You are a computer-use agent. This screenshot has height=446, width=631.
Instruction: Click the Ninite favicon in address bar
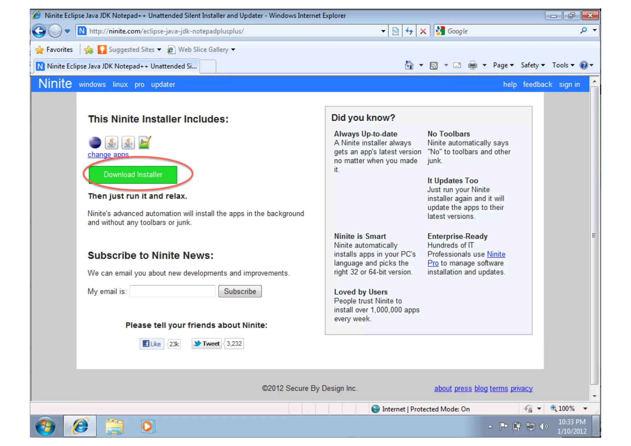pyautogui.click(x=82, y=31)
